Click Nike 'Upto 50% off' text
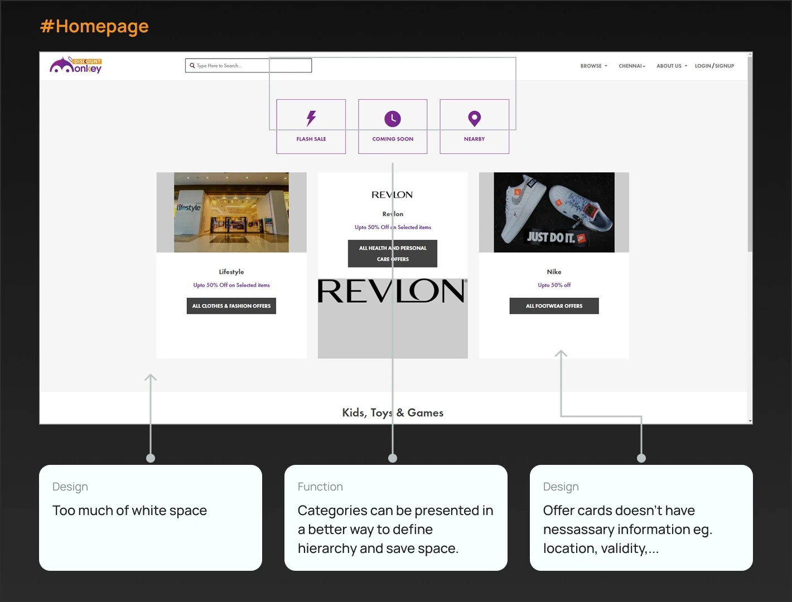Viewport: 792px width, 602px height. coord(554,285)
